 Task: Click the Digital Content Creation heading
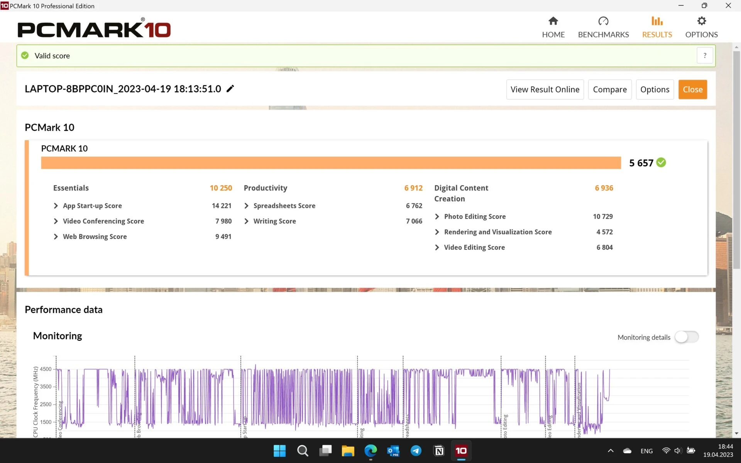coord(461,193)
